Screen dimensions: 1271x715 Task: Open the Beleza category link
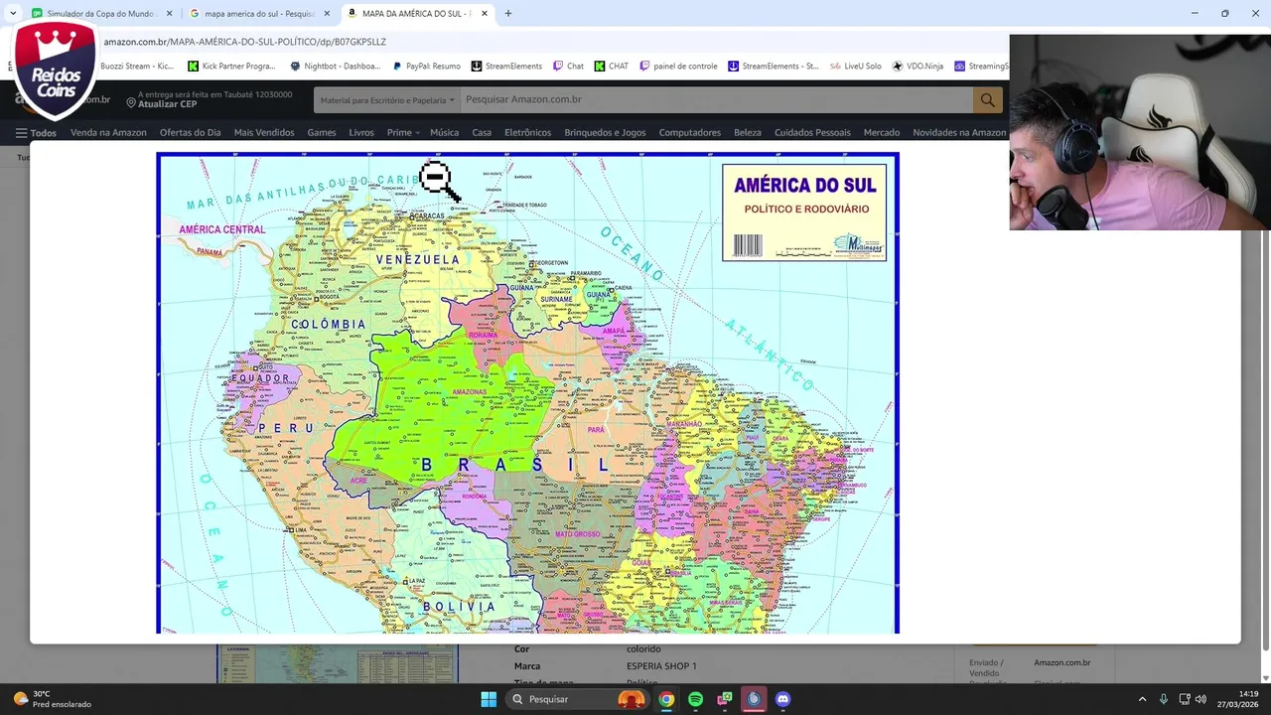(748, 133)
